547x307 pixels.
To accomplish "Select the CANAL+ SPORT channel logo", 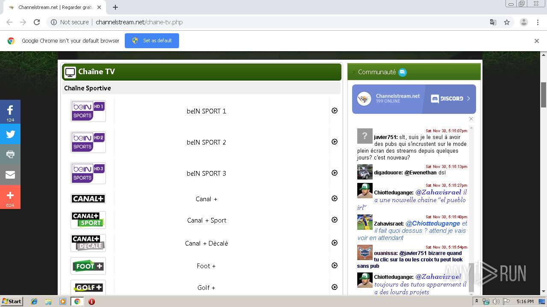I will [x=88, y=220].
